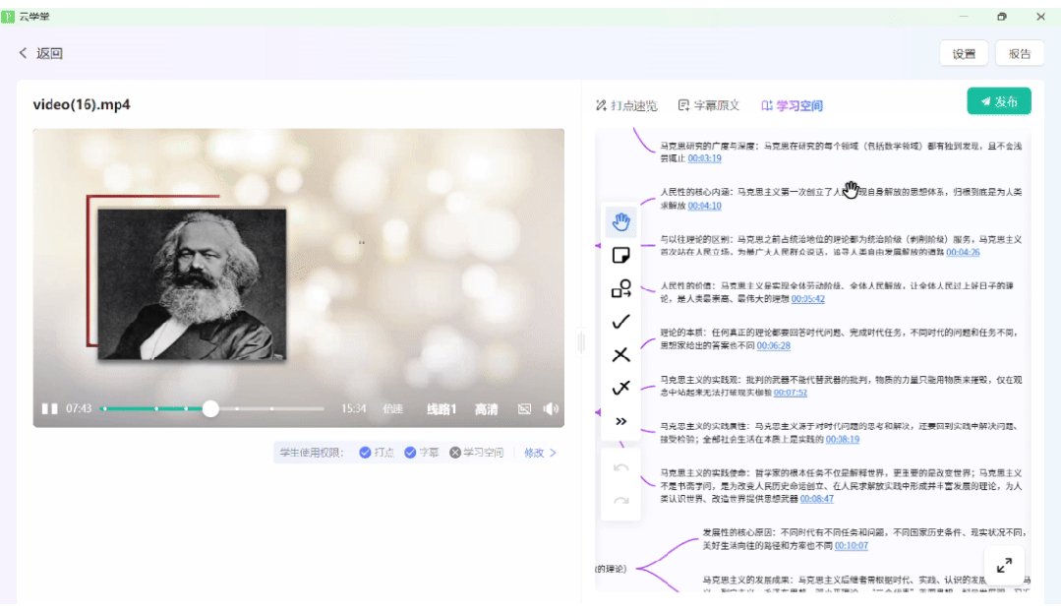Toggle subtitles icon in player

click(524, 409)
